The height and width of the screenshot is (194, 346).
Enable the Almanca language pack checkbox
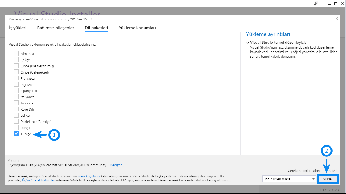(x=16, y=54)
